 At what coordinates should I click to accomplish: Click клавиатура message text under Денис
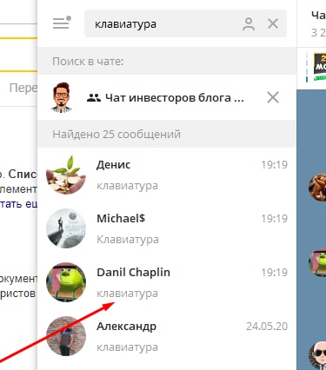(128, 186)
